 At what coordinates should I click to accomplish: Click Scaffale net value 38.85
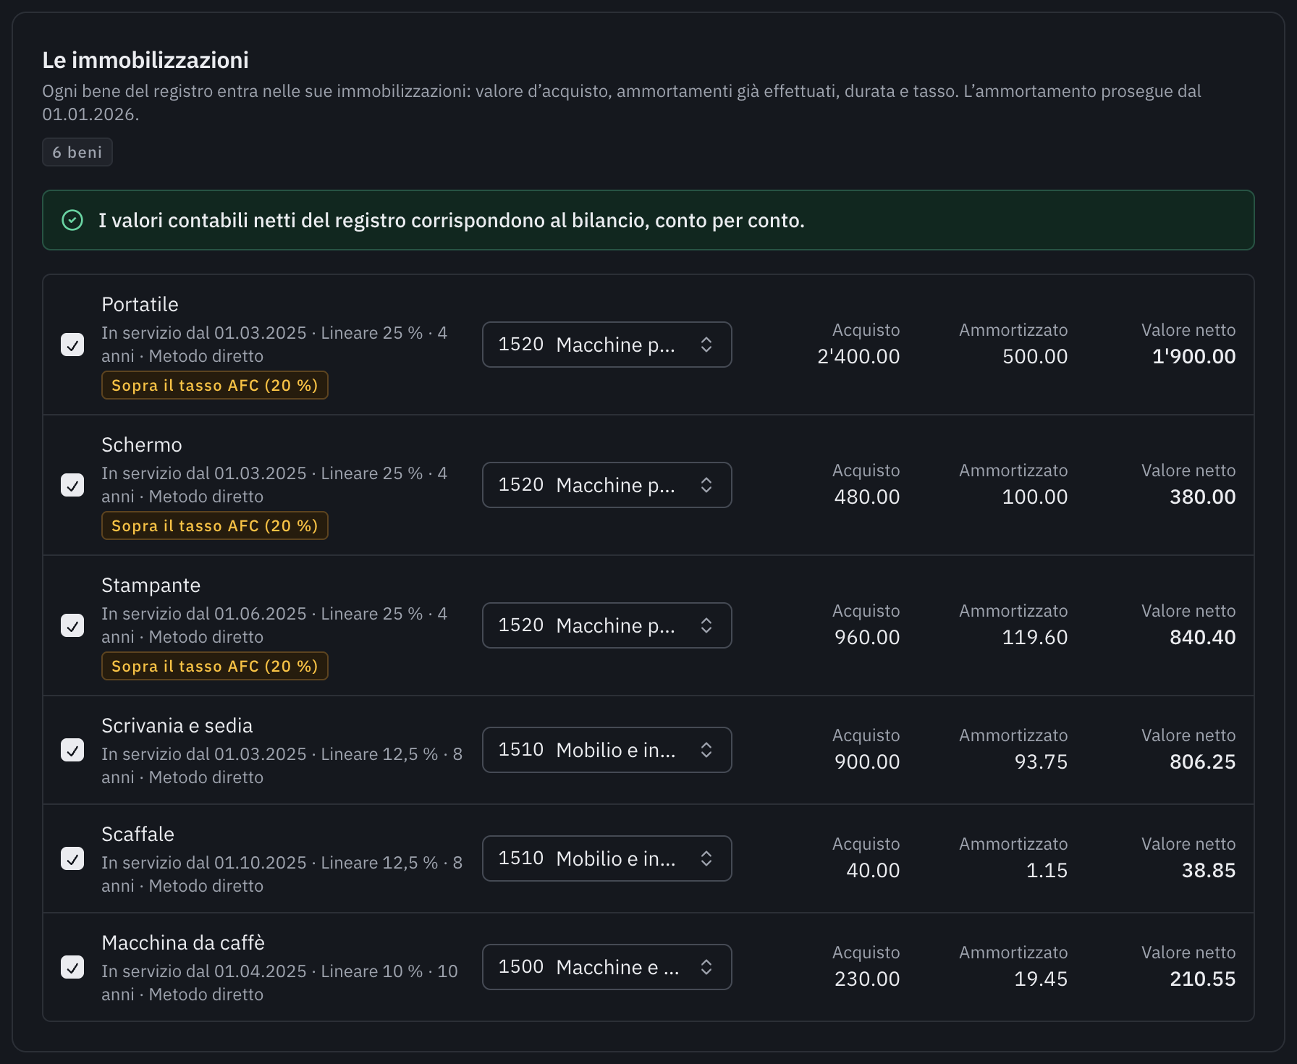(x=1209, y=870)
